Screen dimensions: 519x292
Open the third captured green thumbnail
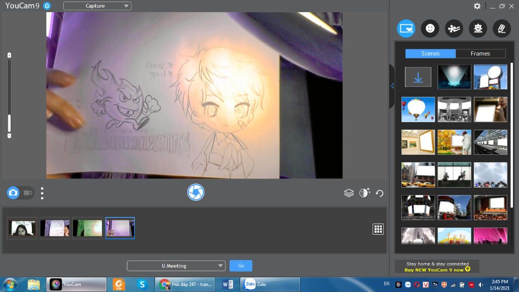point(87,228)
